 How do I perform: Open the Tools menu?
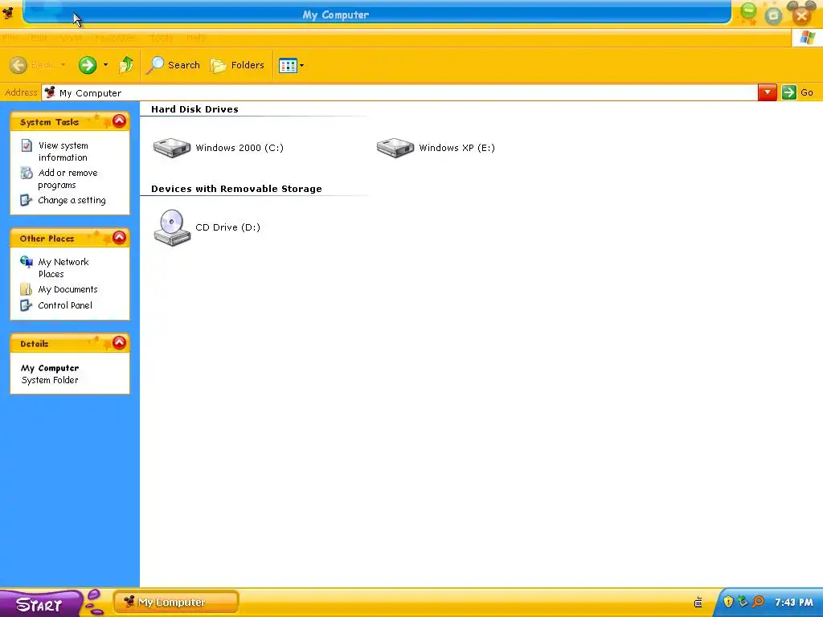[x=161, y=38]
